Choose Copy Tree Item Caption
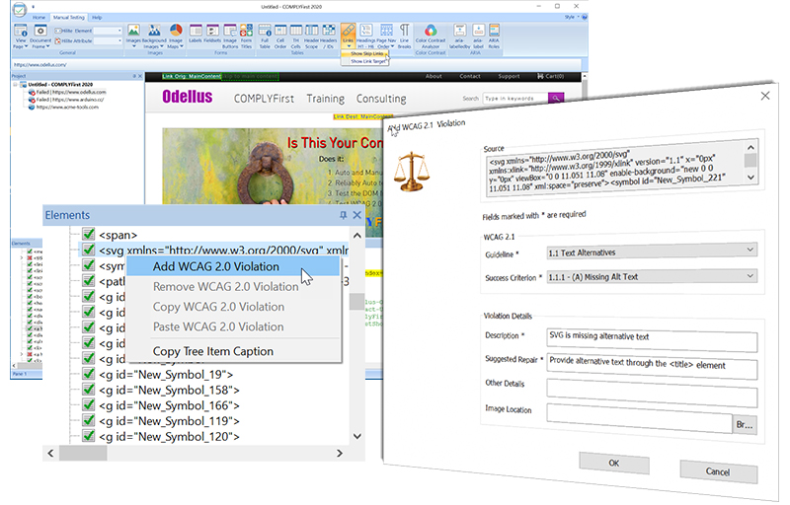Screen dimensions: 790x505 213,351
